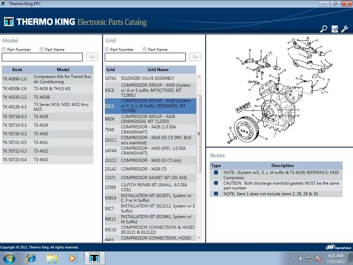Select Part Number radio in Model panel
Viewport: 353px width, 265px height.
(4, 49)
